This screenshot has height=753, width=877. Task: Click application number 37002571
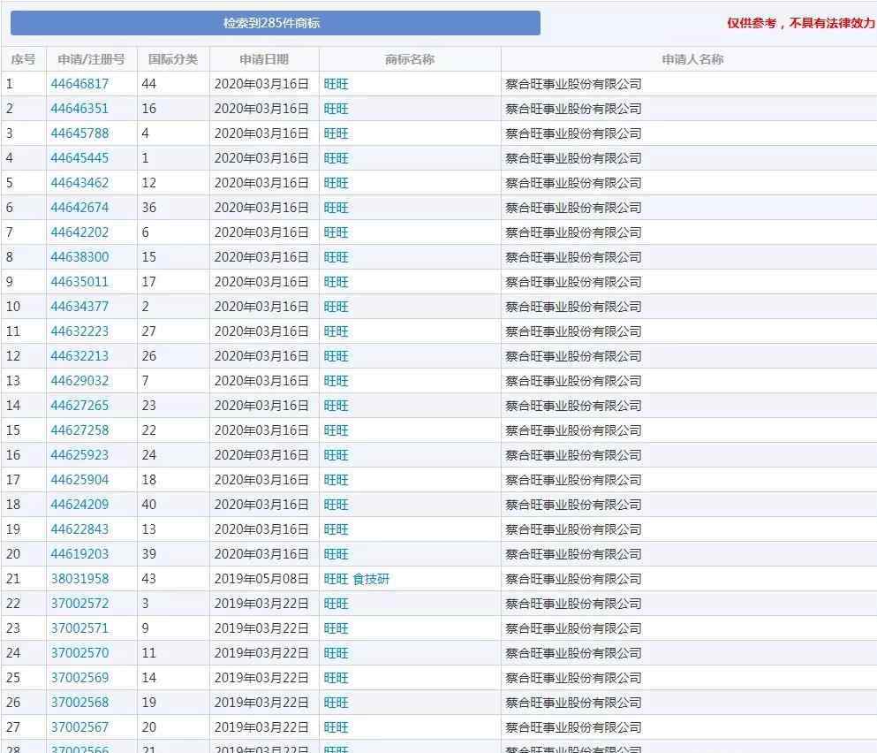79,628
